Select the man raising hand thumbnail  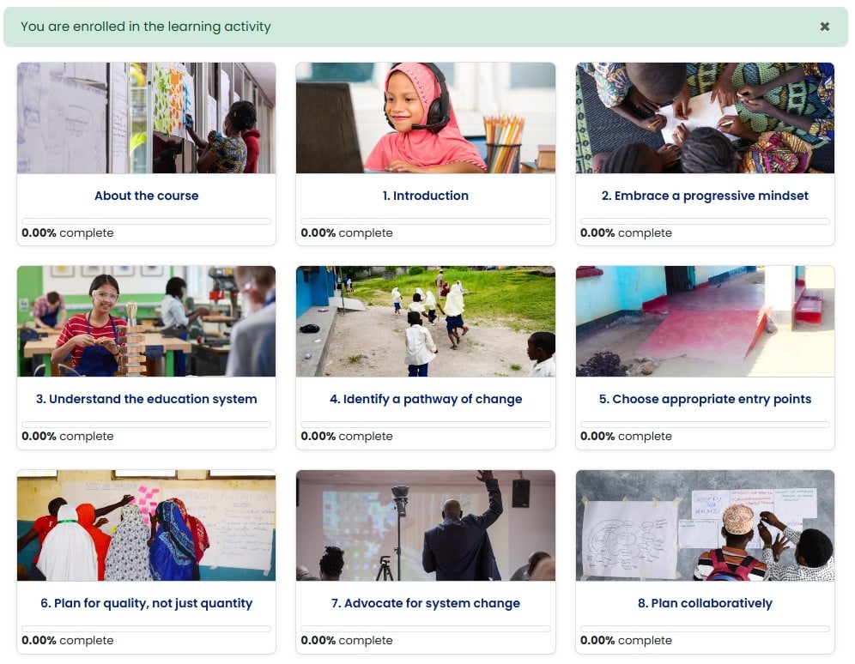click(425, 525)
